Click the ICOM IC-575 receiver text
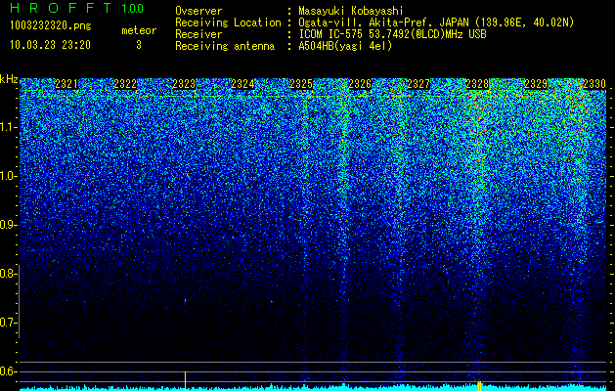 point(392,34)
